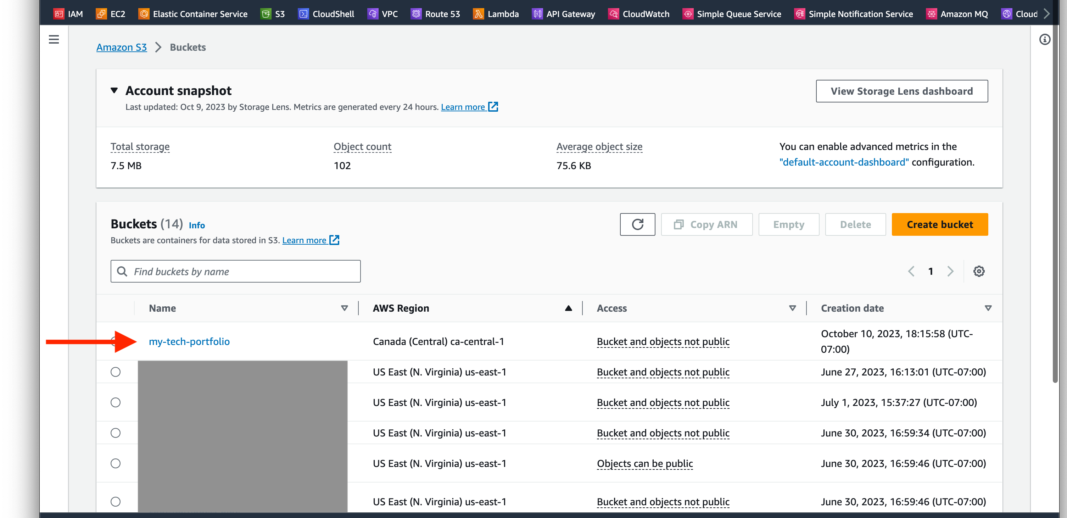Select the bucket created June 27, 2023

coord(116,372)
